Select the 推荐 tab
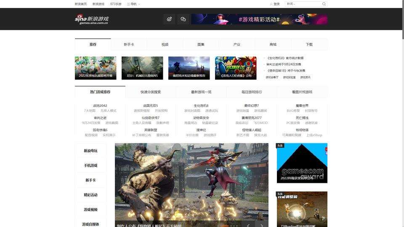 [93, 44]
